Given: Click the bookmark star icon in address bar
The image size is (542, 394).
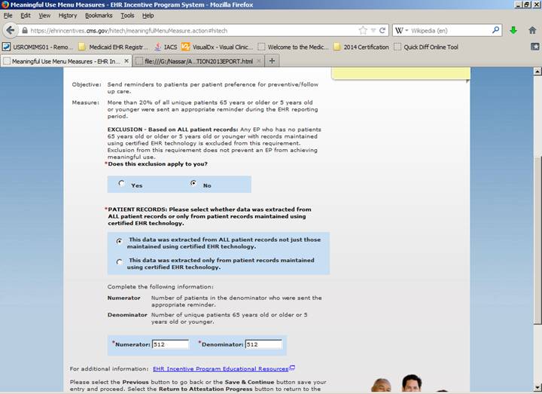Looking at the screenshot, I should (x=363, y=31).
